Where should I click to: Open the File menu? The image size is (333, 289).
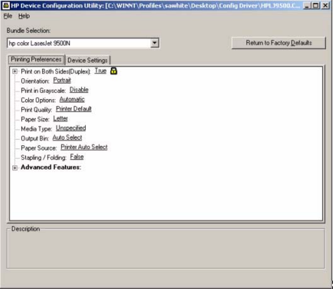coord(8,16)
